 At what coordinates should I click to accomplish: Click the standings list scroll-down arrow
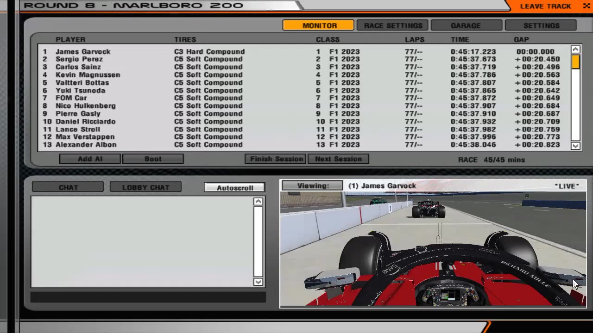575,146
